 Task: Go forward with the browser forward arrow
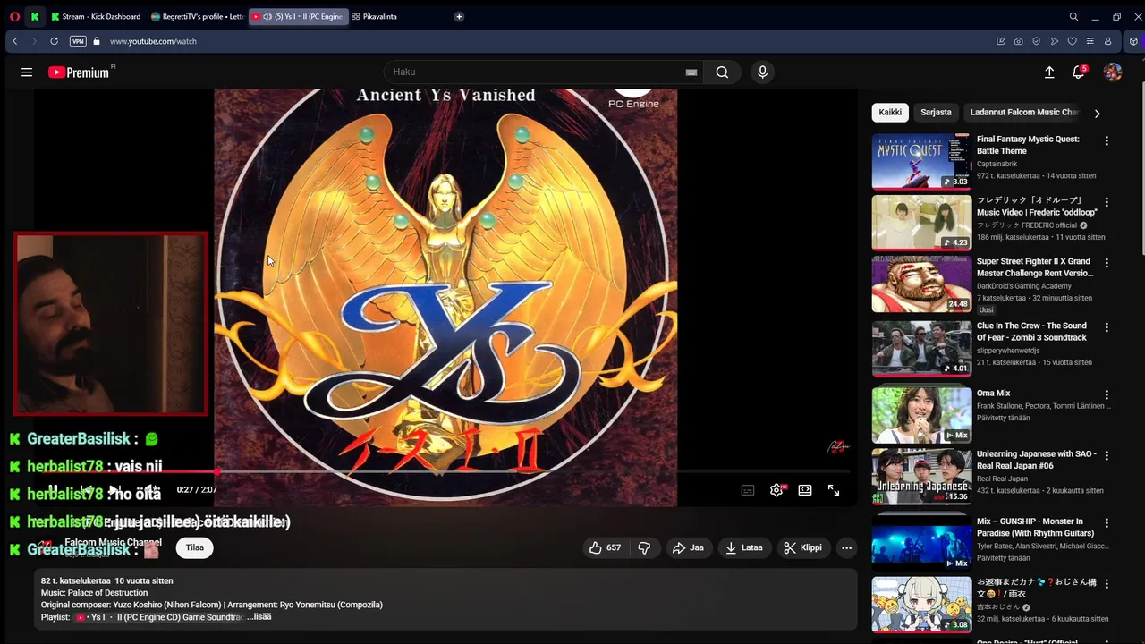(x=34, y=41)
